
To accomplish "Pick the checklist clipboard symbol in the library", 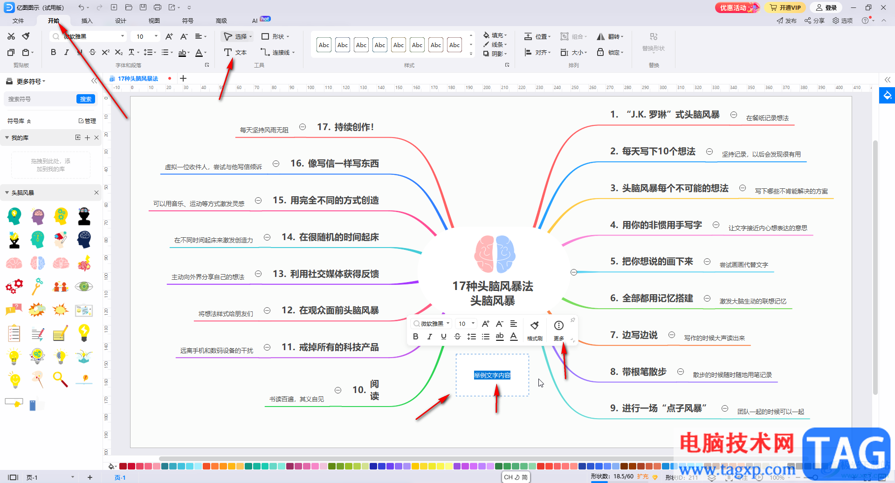I will tap(14, 333).
